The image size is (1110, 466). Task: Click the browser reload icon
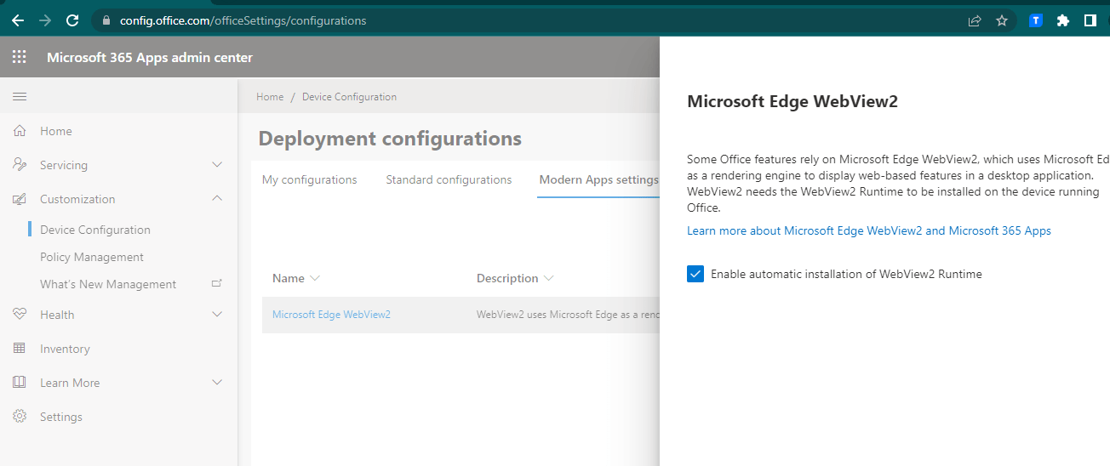pos(72,20)
